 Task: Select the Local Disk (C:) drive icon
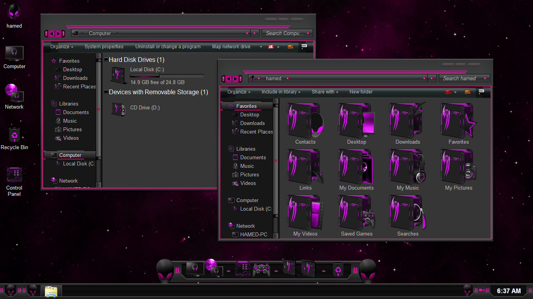coord(118,75)
